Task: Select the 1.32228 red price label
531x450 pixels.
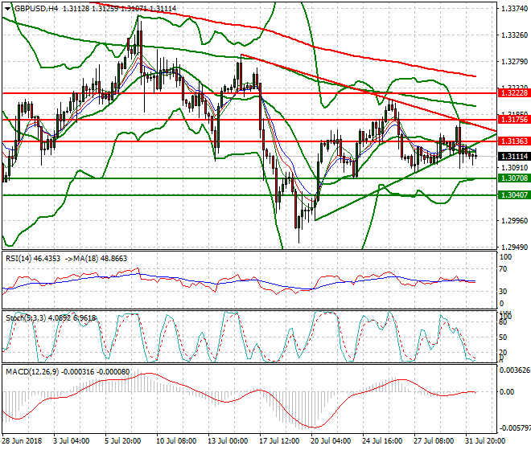Action: tap(514, 93)
